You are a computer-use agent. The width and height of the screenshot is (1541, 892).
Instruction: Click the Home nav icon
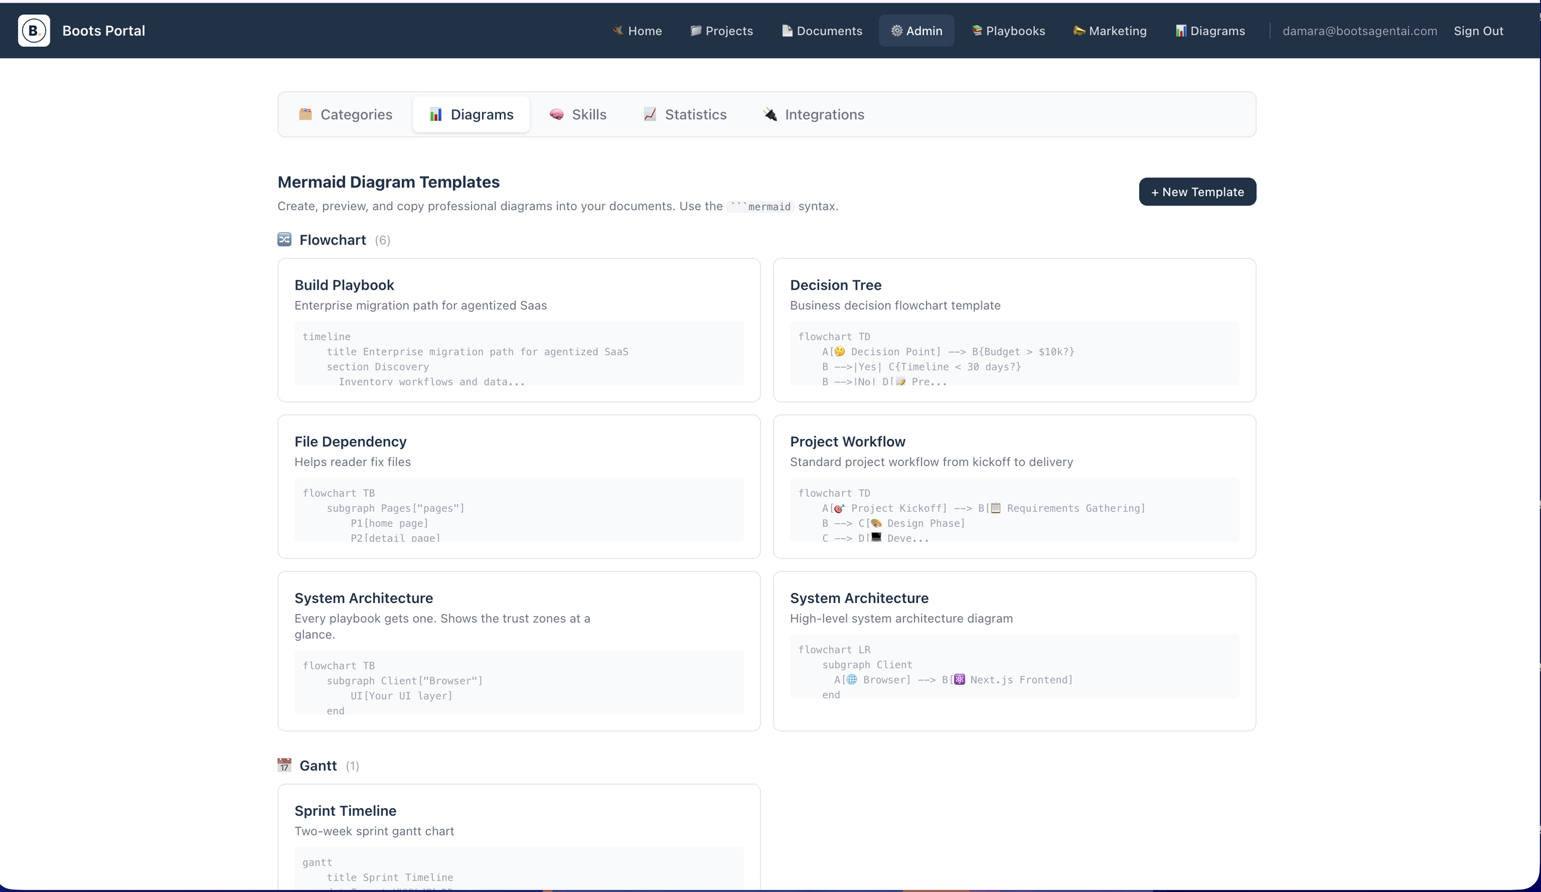tap(618, 30)
